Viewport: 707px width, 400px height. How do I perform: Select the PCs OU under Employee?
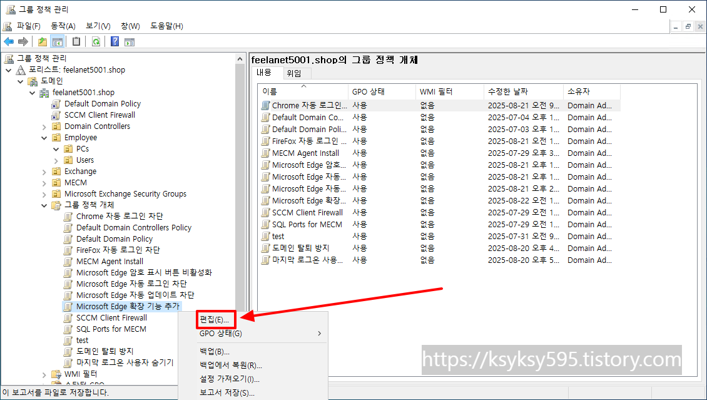[x=83, y=149]
